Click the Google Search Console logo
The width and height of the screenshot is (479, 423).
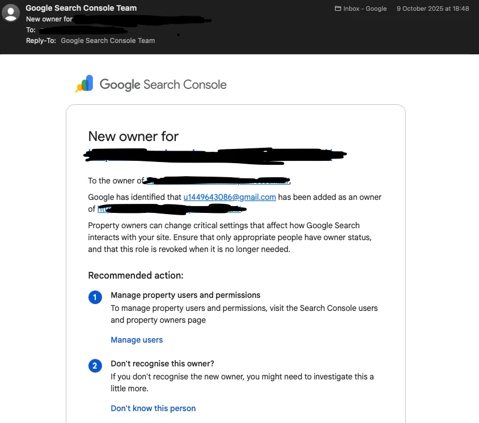pyautogui.click(x=84, y=83)
